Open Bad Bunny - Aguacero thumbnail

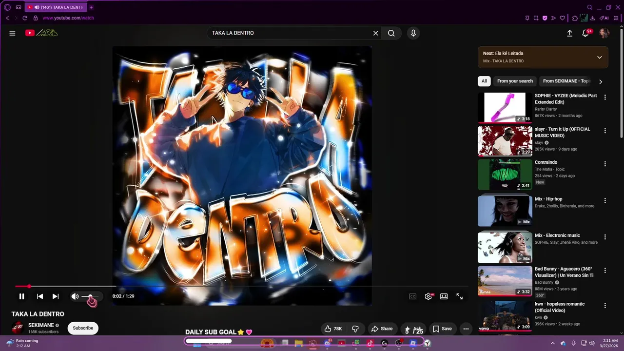[505, 281]
